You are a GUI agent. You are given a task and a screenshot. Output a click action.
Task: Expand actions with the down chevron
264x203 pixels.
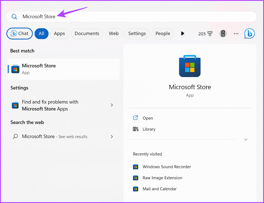click(246, 139)
